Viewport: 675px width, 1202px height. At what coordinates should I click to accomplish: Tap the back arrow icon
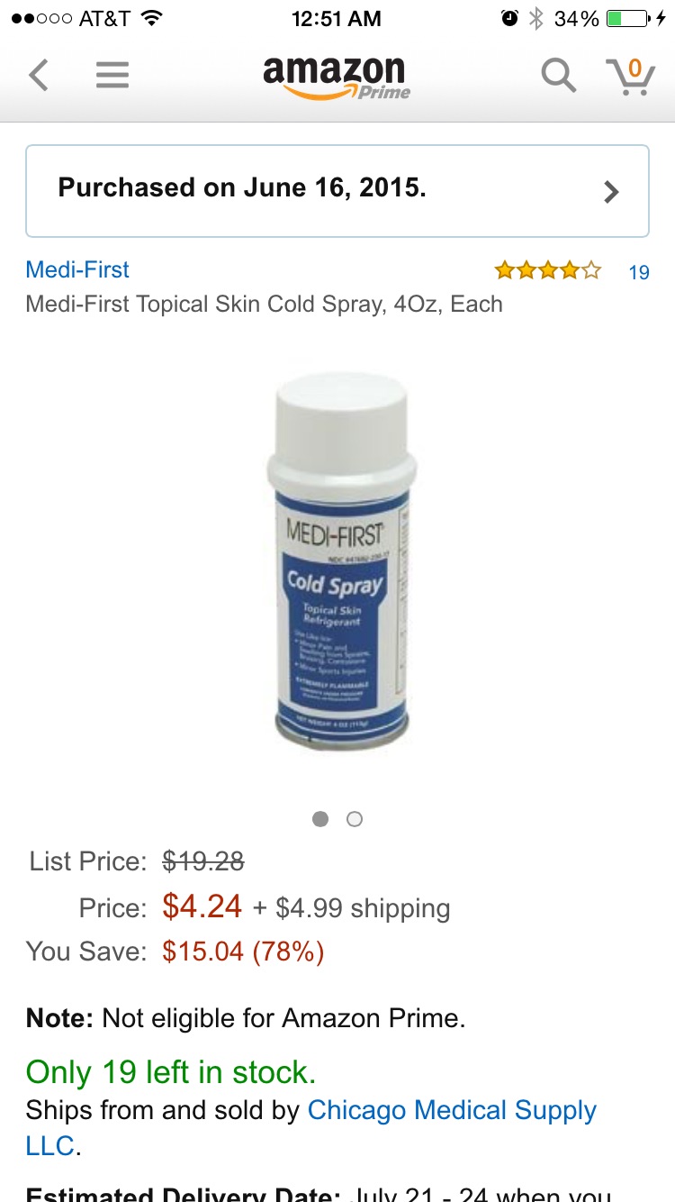click(x=38, y=75)
